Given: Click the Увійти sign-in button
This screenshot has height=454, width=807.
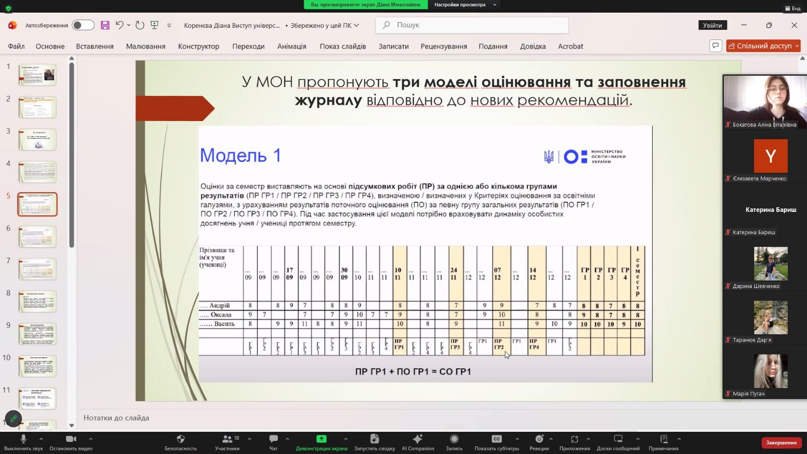Looking at the screenshot, I should (x=712, y=25).
